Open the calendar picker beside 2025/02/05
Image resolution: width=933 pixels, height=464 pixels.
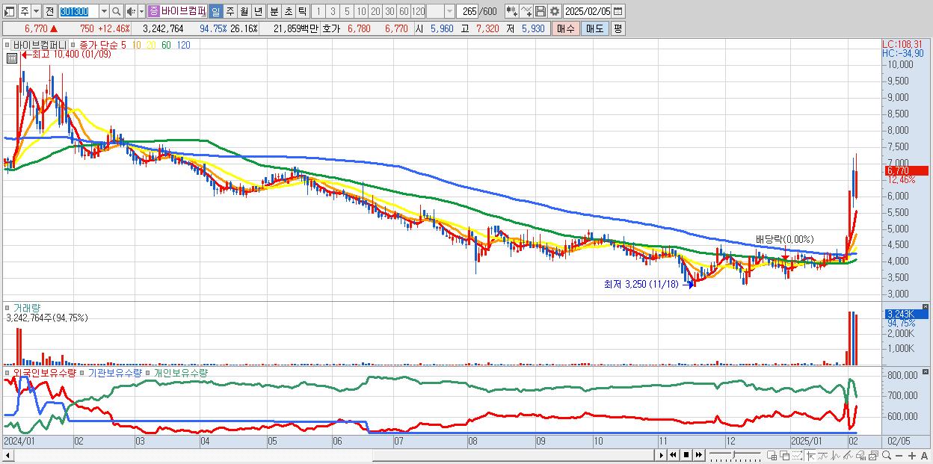(618, 11)
